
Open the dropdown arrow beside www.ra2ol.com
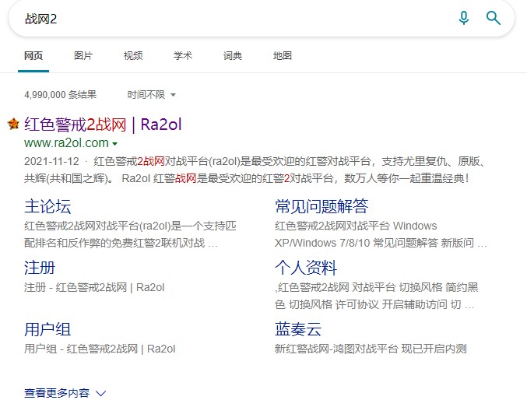(x=114, y=144)
